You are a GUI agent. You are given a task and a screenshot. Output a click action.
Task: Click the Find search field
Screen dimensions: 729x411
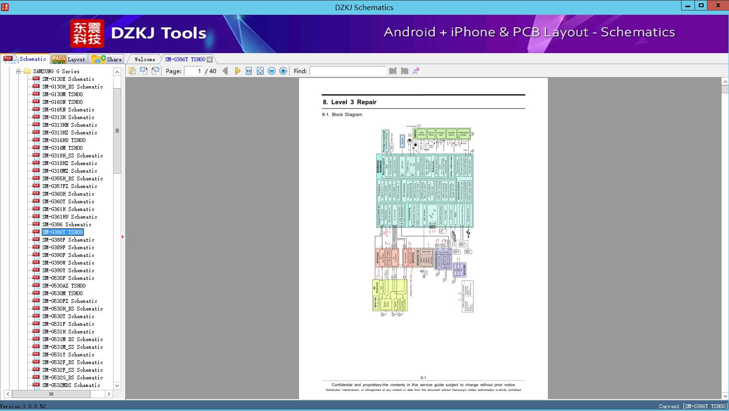point(347,71)
